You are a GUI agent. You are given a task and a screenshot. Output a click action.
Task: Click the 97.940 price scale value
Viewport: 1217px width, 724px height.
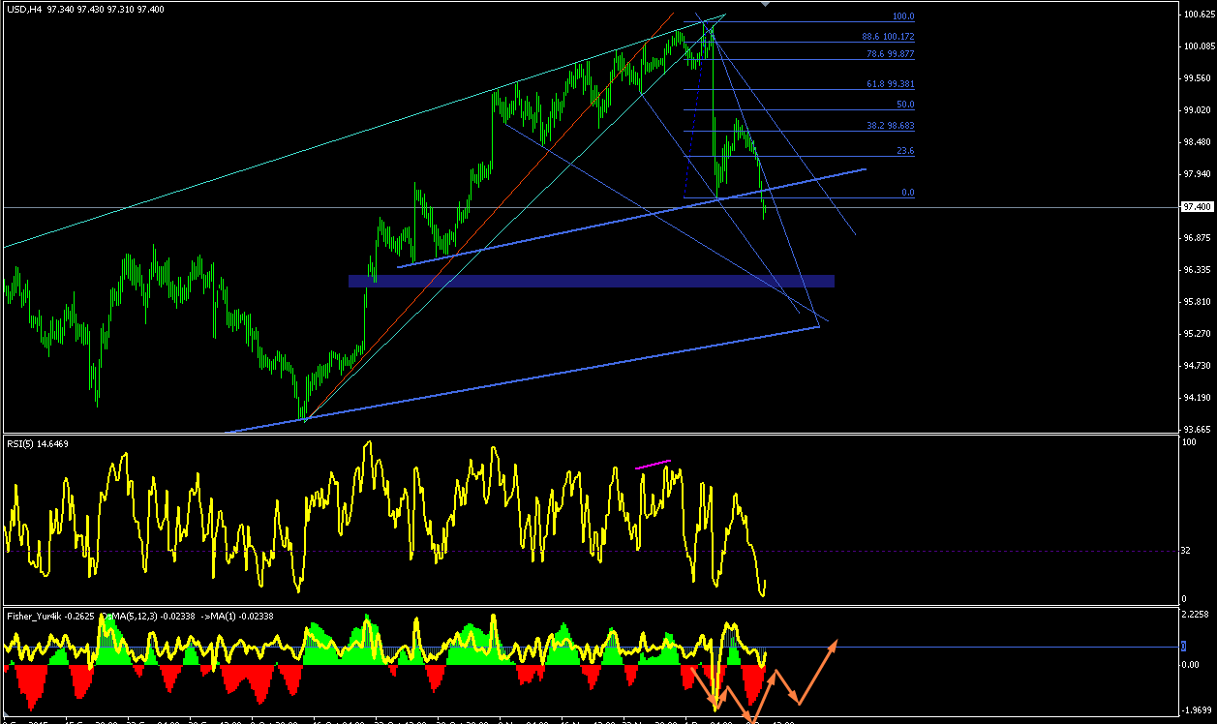pos(1197,174)
